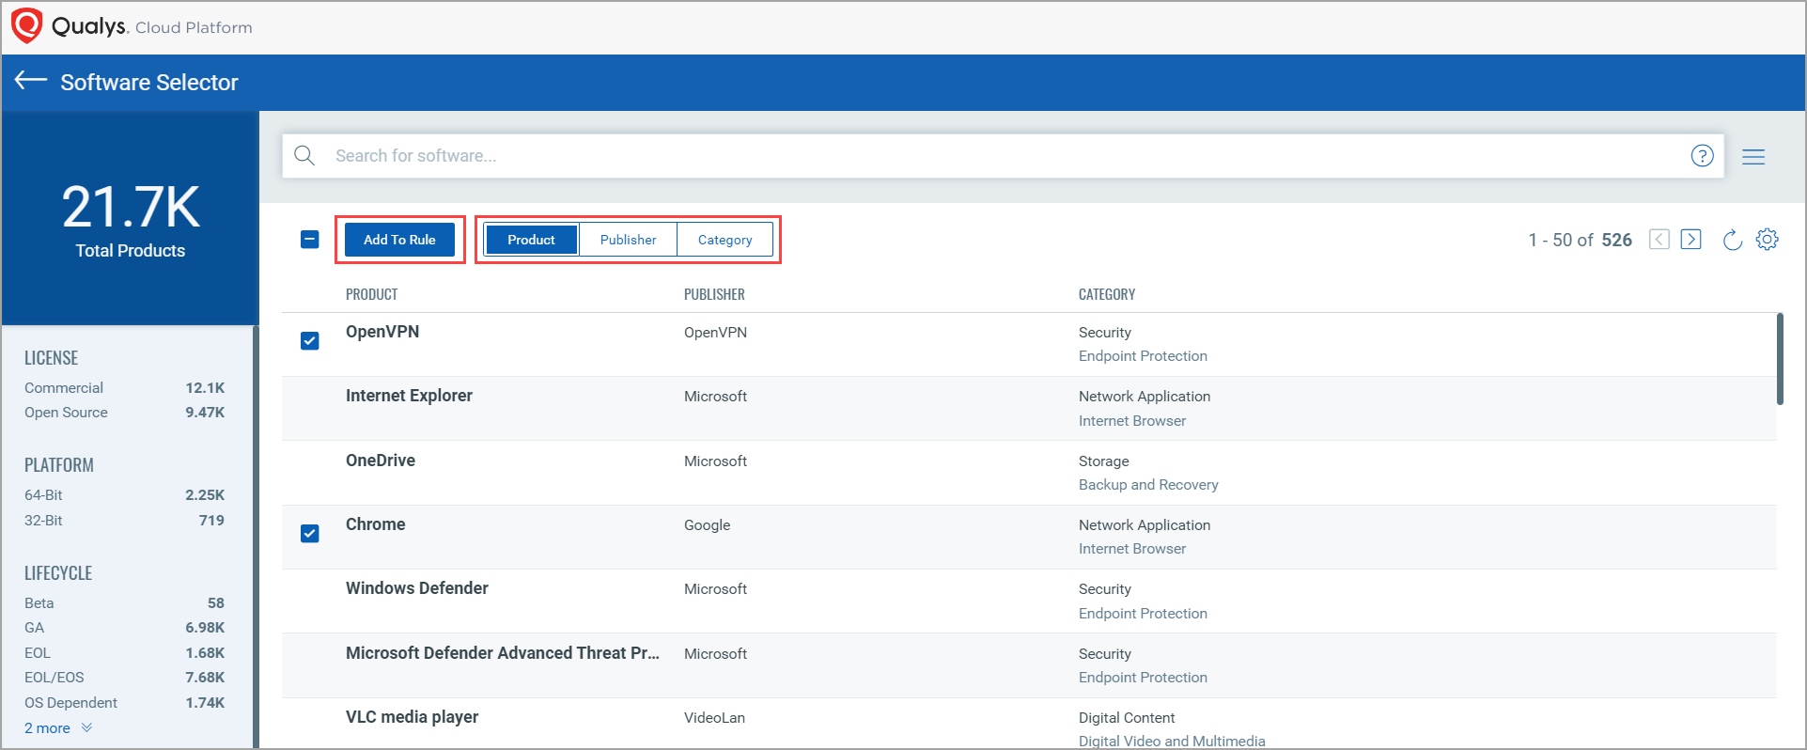This screenshot has height=750, width=1807.
Task: Click the Storage category for OneDrive
Action: click(1104, 461)
